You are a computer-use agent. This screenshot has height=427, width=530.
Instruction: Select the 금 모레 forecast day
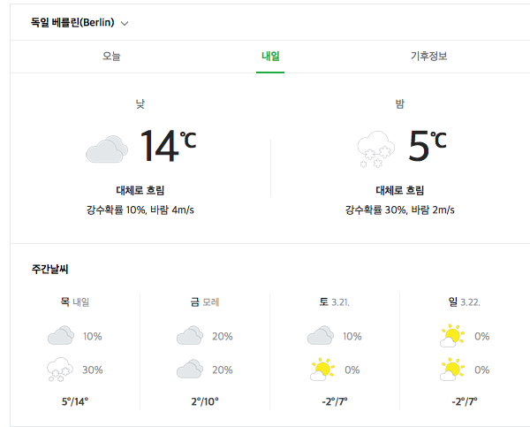pos(204,301)
